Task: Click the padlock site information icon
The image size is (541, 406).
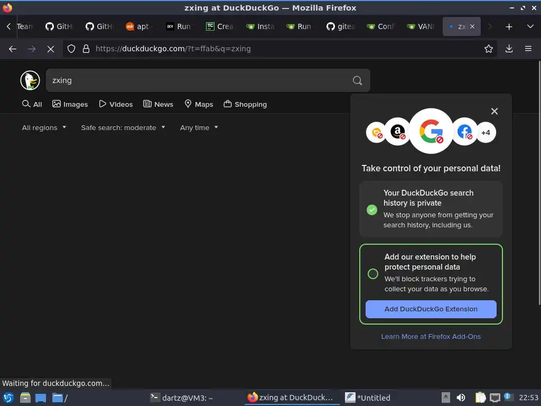Action: tap(86, 49)
